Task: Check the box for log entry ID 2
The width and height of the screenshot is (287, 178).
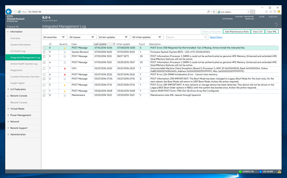Action: click(44, 79)
